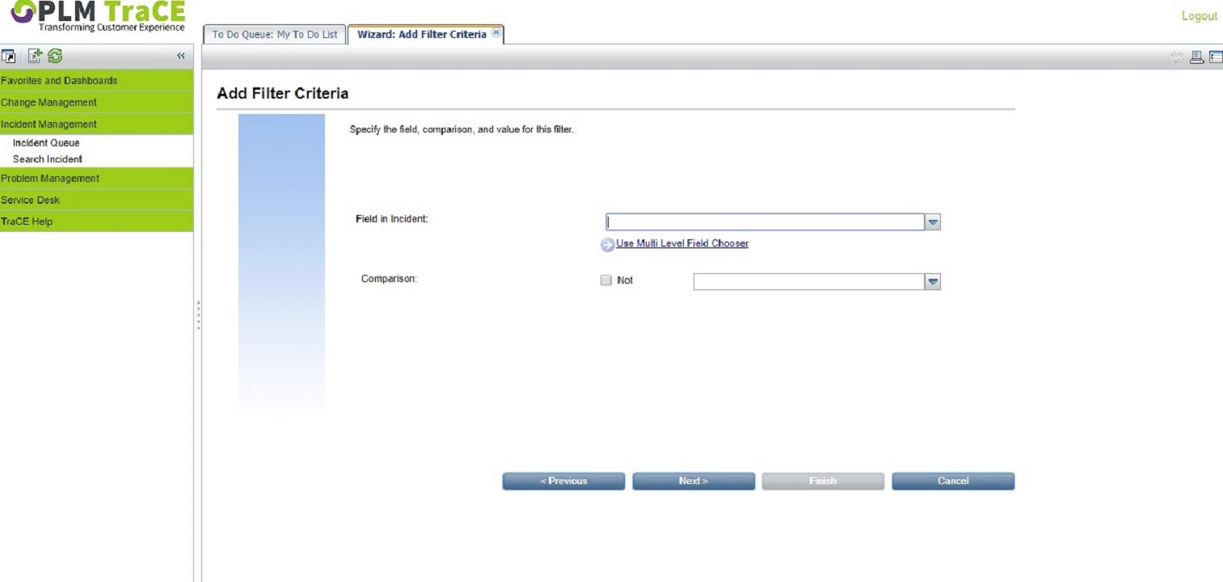
Task: Open Problem Management menu section
Action: pos(97,179)
